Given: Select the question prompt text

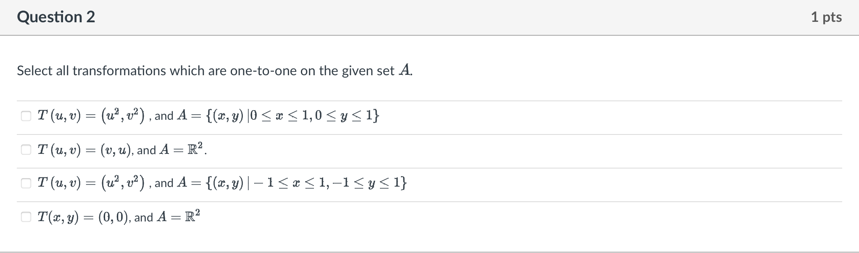Looking at the screenshot, I should tap(214, 71).
